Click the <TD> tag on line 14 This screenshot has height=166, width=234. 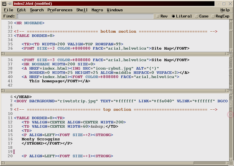pyautogui.click(x=27, y=131)
